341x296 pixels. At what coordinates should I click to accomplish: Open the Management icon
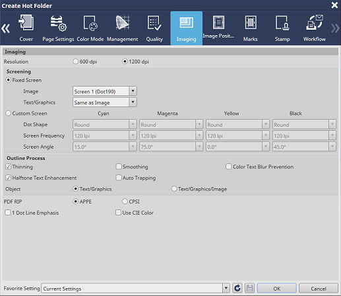[123, 22]
